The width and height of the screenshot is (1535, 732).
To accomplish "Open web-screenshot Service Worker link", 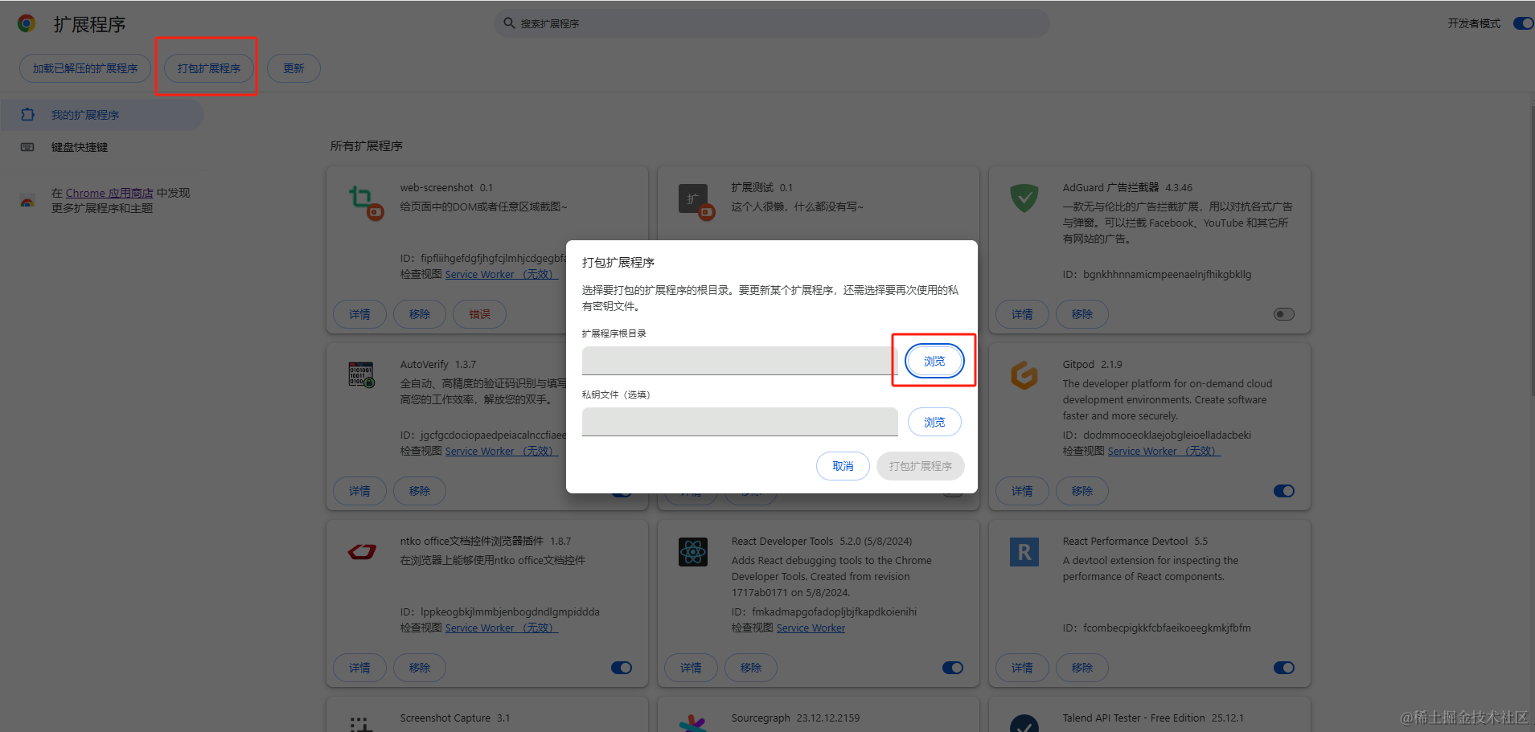I will (502, 274).
